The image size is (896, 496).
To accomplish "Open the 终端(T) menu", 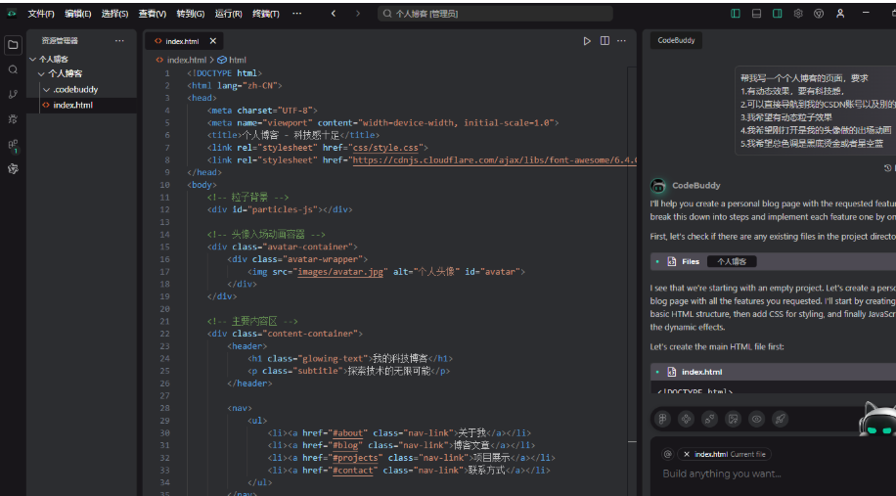I will coord(265,14).
